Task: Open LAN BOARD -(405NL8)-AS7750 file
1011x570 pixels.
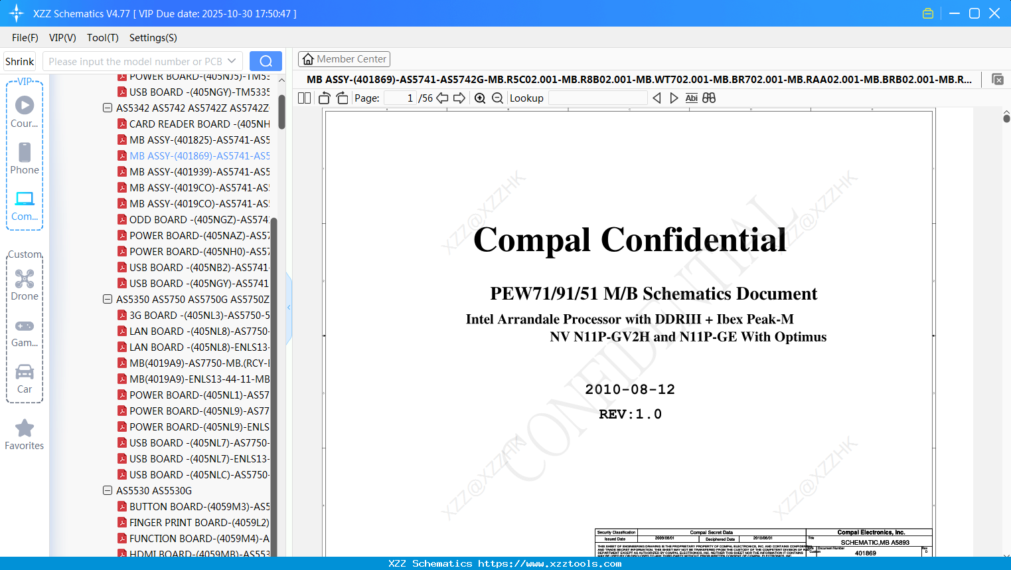Action: click(x=193, y=331)
